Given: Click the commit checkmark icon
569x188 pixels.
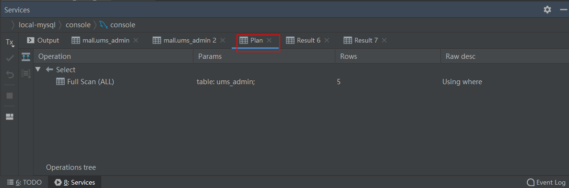Looking at the screenshot, I should tap(10, 58).
